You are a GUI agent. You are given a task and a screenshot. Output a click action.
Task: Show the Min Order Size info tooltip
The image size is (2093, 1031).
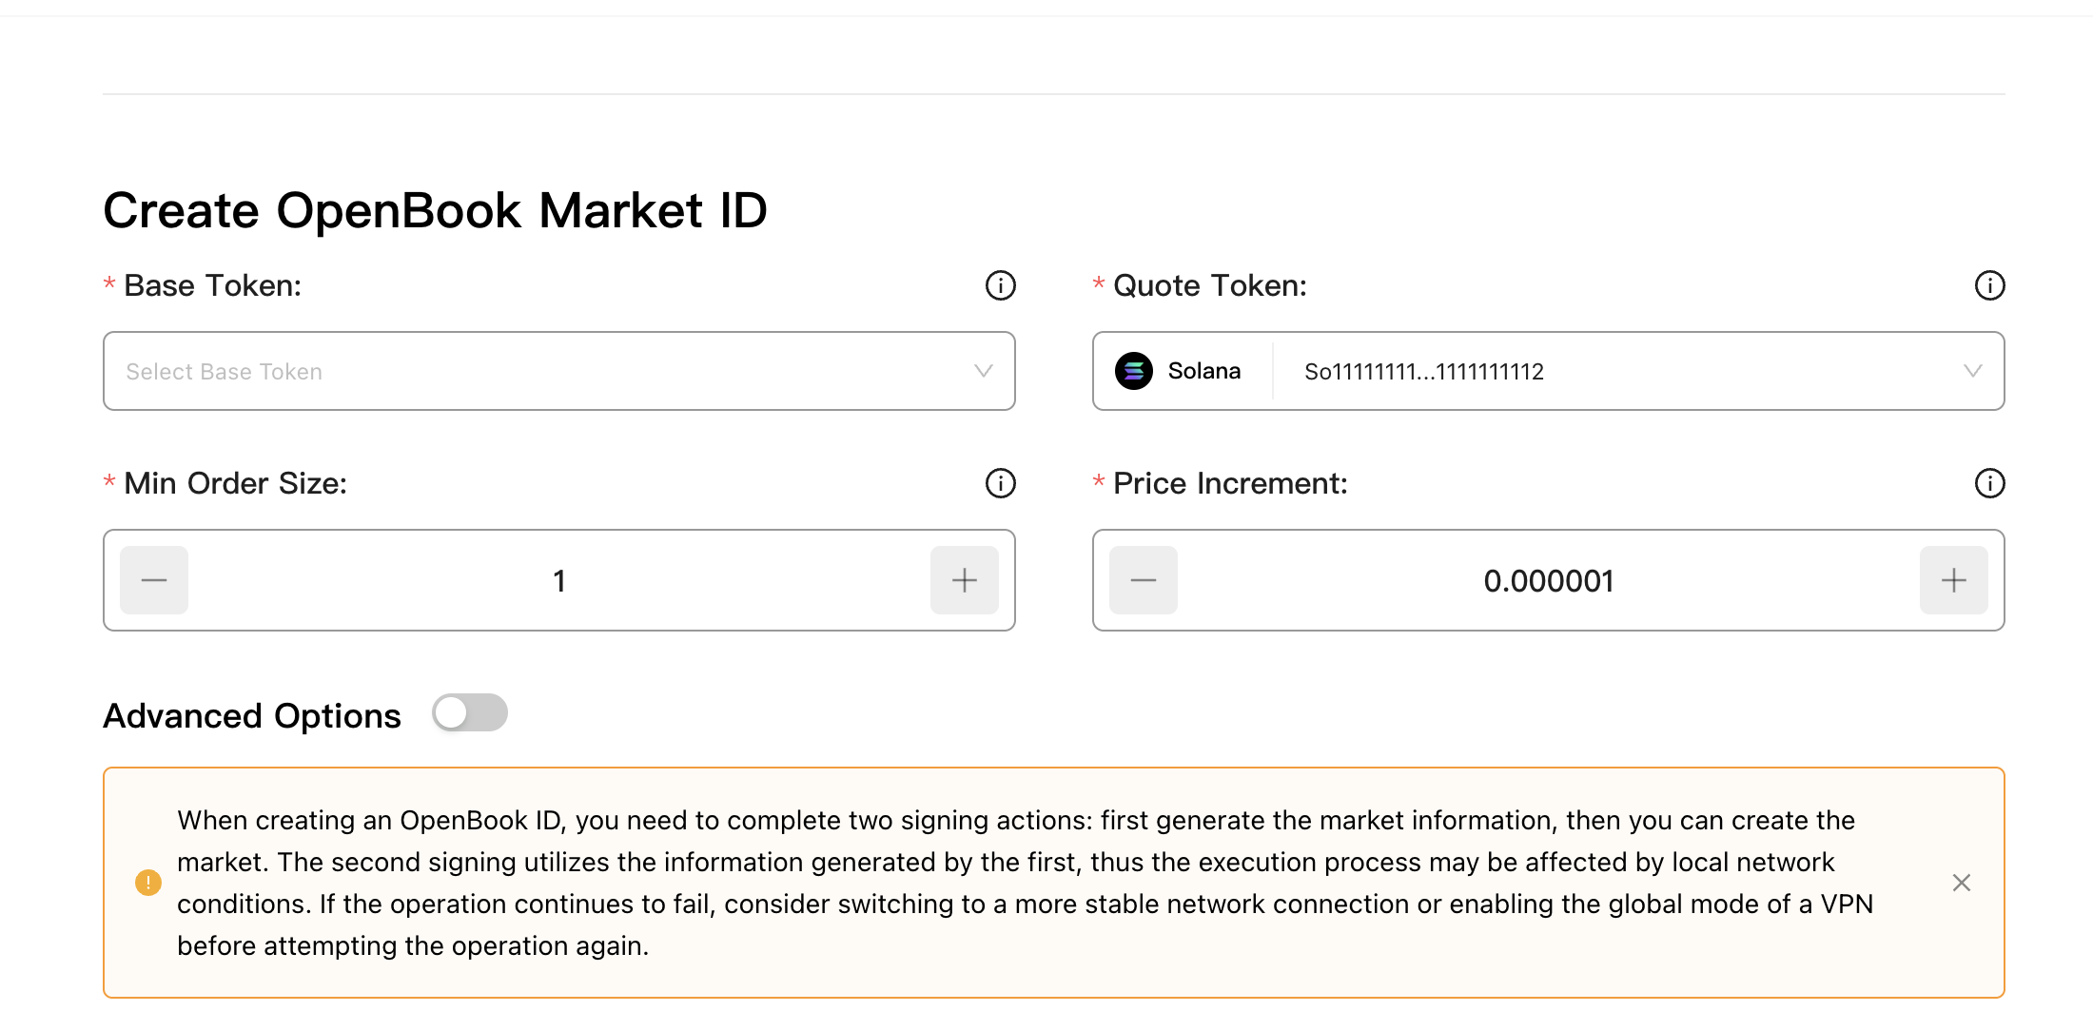click(1000, 483)
